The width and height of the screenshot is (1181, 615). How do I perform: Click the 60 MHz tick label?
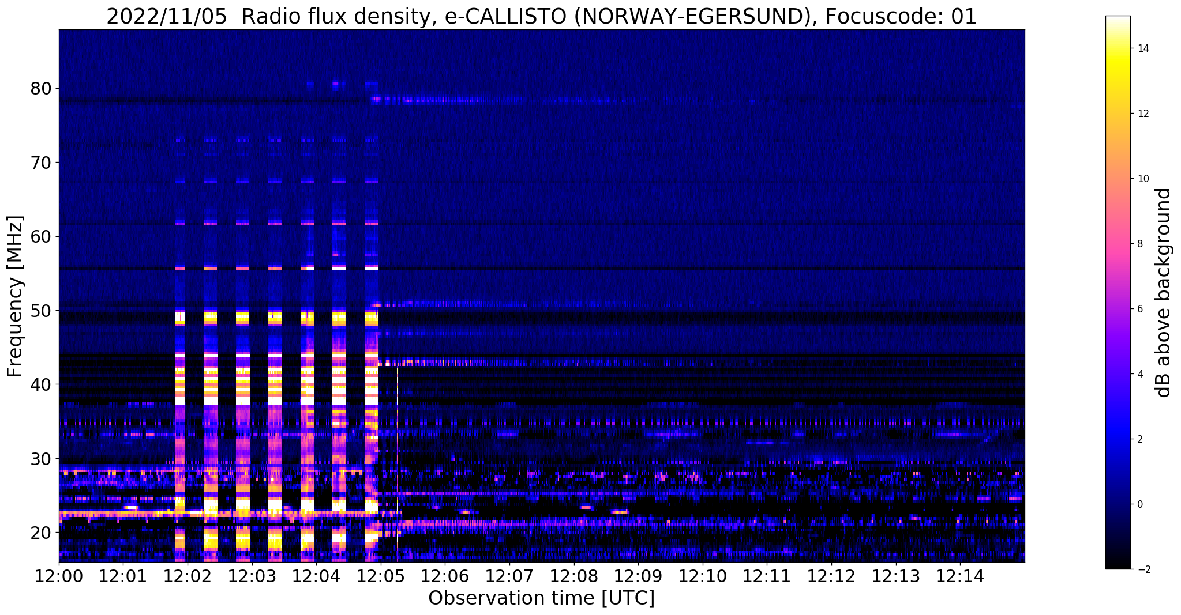pyautogui.click(x=41, y=236)
